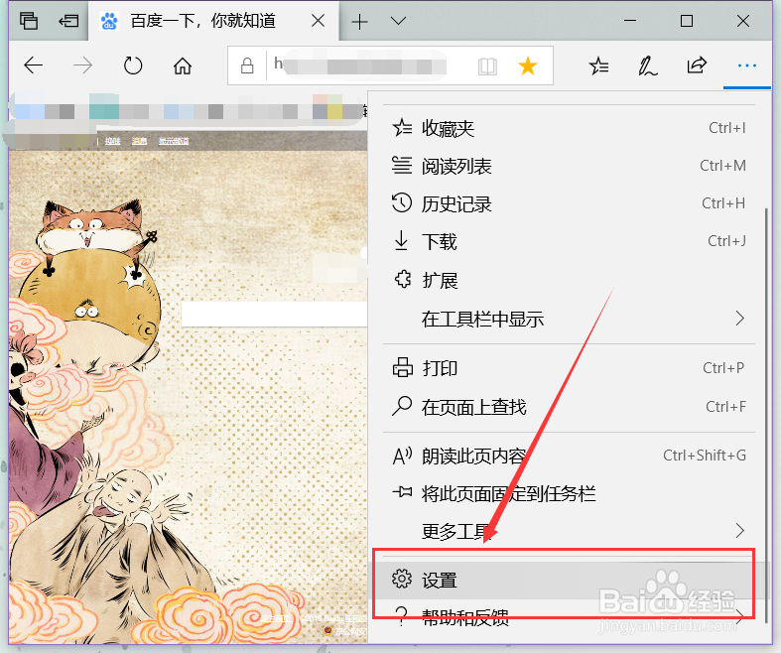Choose 打印 from menu

coord(569,368)
